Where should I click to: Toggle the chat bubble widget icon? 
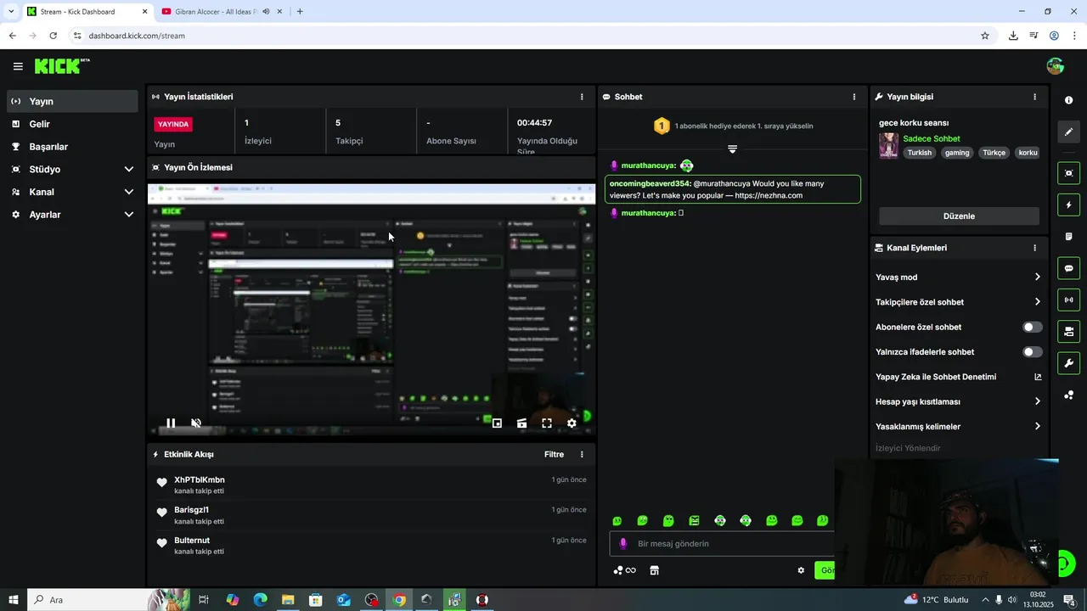[1068, 268]
